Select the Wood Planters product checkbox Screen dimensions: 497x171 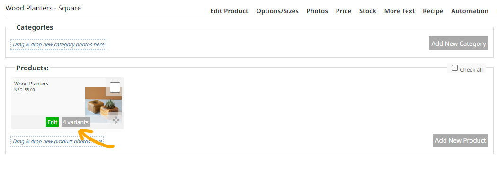[115, 87]
